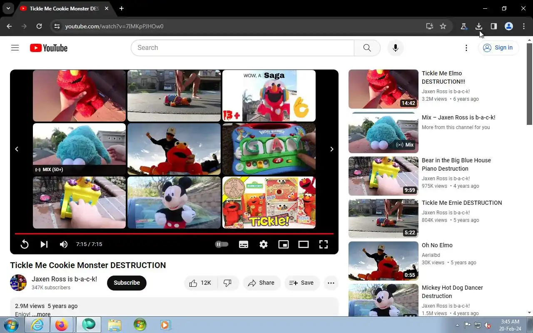The height and width of the screenshot is (333, 533).
Task: Open the Oh No Elmo video
Action: [x=437, y=245]
